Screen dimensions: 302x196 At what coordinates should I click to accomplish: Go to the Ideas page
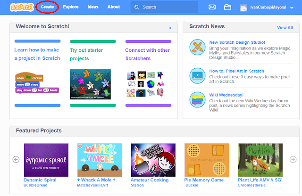(93, 7)
